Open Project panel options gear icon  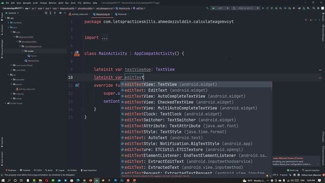[60, 13]
